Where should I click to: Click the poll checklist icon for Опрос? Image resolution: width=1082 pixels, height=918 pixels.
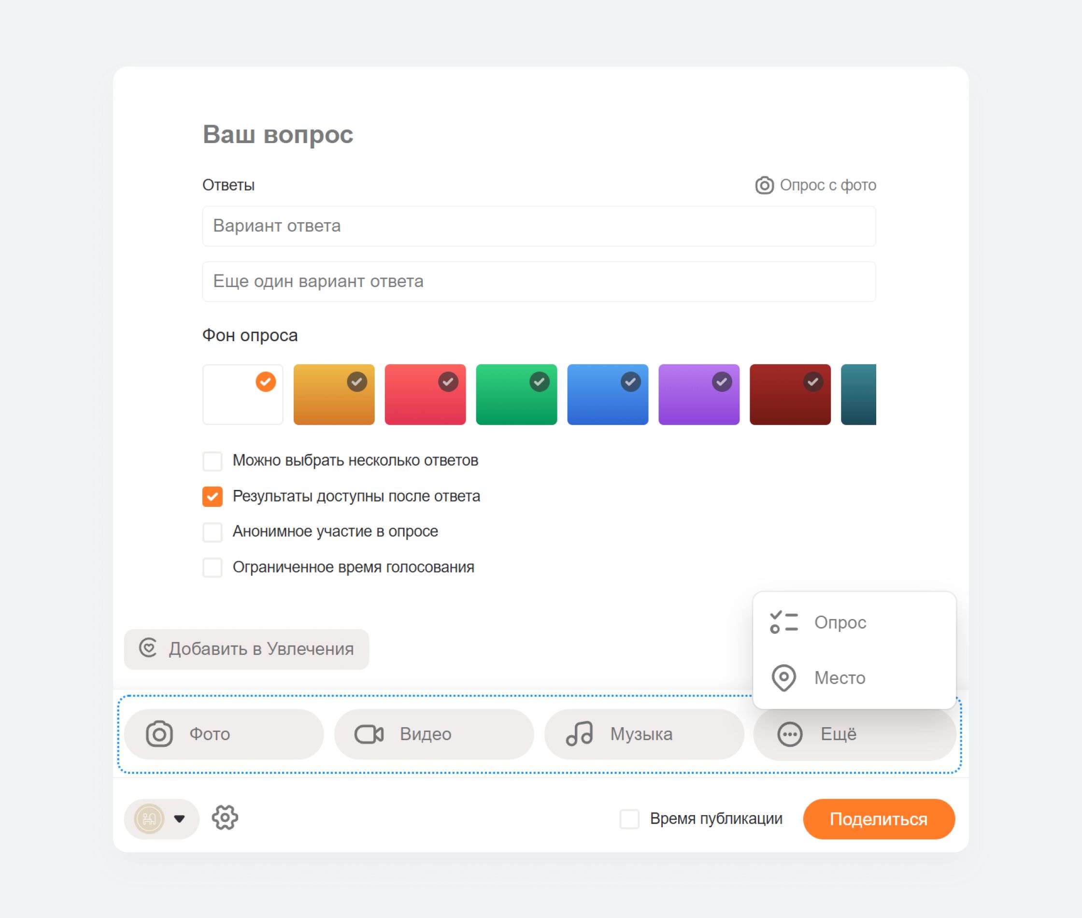pos(783,622)
